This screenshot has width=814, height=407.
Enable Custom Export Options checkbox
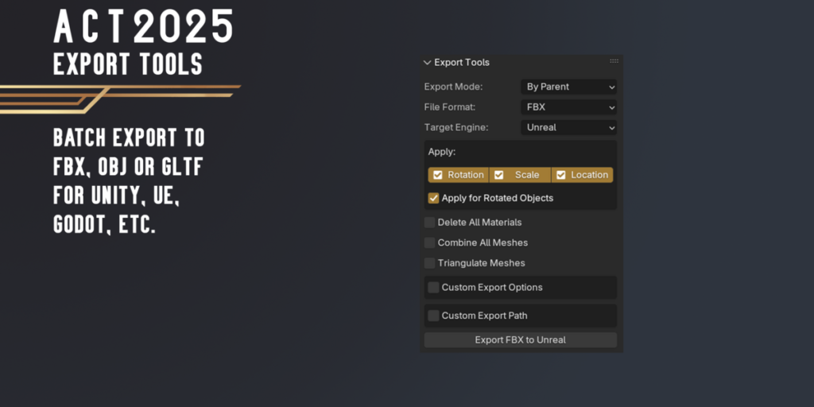point(434,288)
